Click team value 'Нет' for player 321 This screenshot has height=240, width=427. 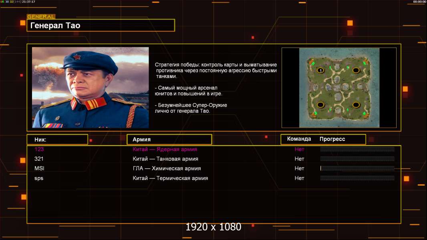point(299,159)
